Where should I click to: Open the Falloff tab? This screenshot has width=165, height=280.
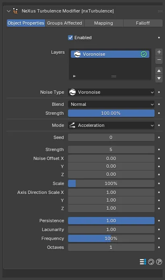coord(143,23)
